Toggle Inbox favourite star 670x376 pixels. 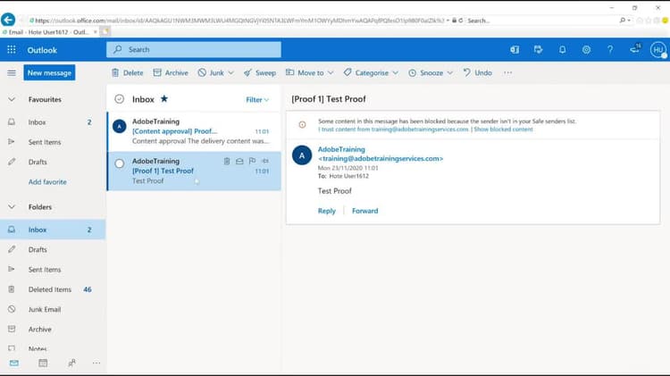coord(164,99)
